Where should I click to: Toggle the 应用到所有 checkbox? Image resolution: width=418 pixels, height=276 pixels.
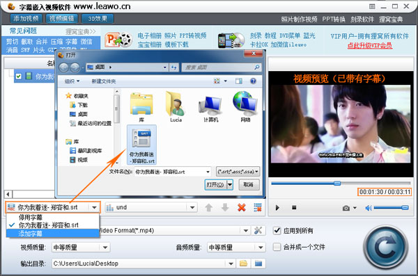[277, 231]
